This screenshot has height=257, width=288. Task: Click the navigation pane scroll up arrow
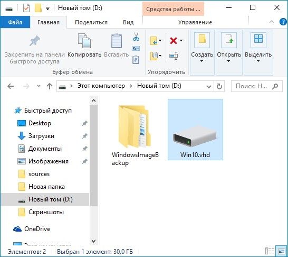(x=93, y=100)
